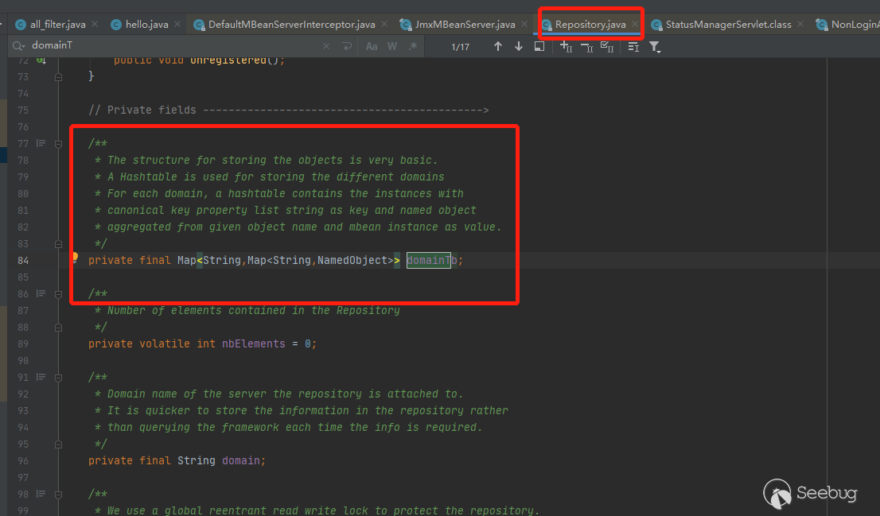Close the DefaultMBeanServerInterceptor.java tab
The image size is (880, 516).
[384, 24]
